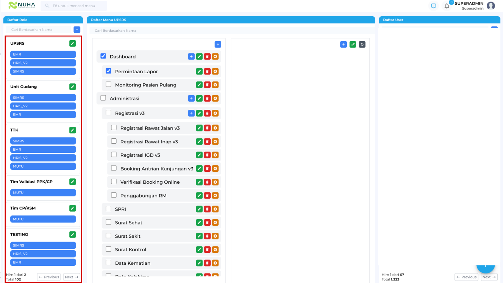Click role search Cari Berdasarkan Nama field
503x283 pixels.
(x=39, y=30)
